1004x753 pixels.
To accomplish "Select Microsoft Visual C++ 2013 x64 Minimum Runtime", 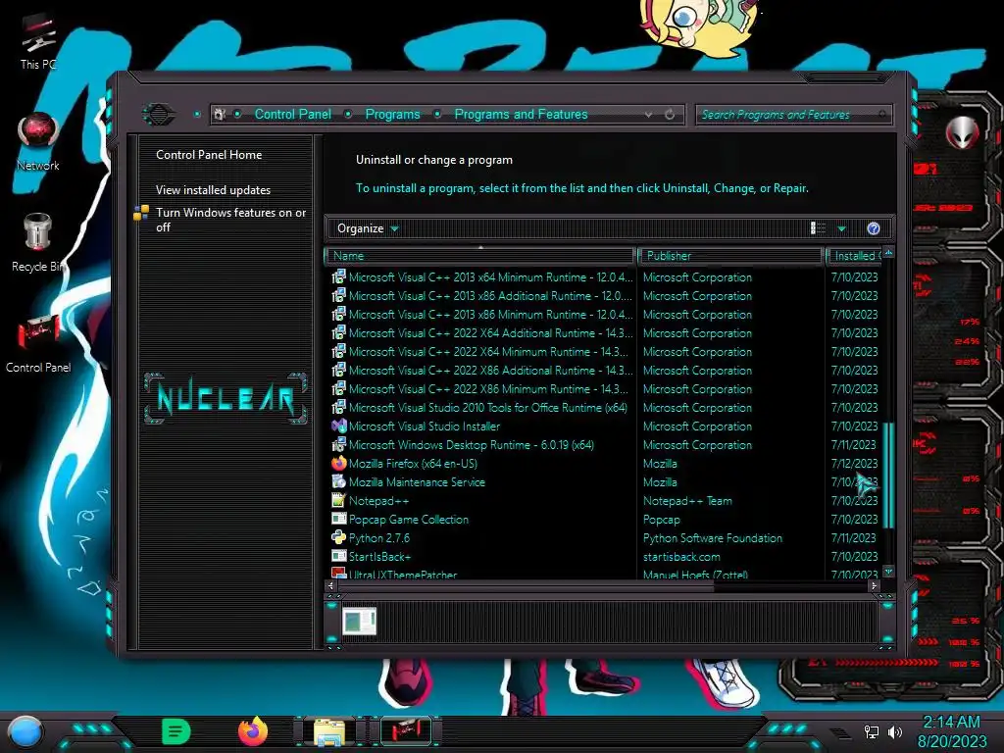I will coord(490,277).
